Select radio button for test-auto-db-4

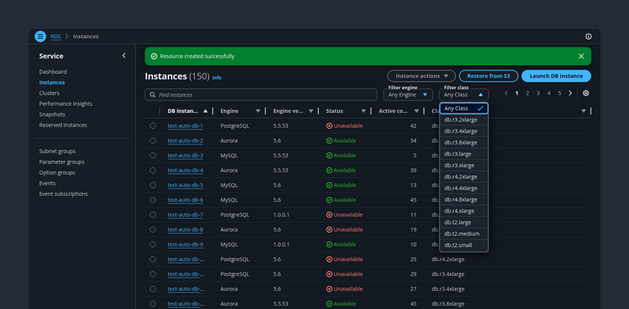(153, 170)
